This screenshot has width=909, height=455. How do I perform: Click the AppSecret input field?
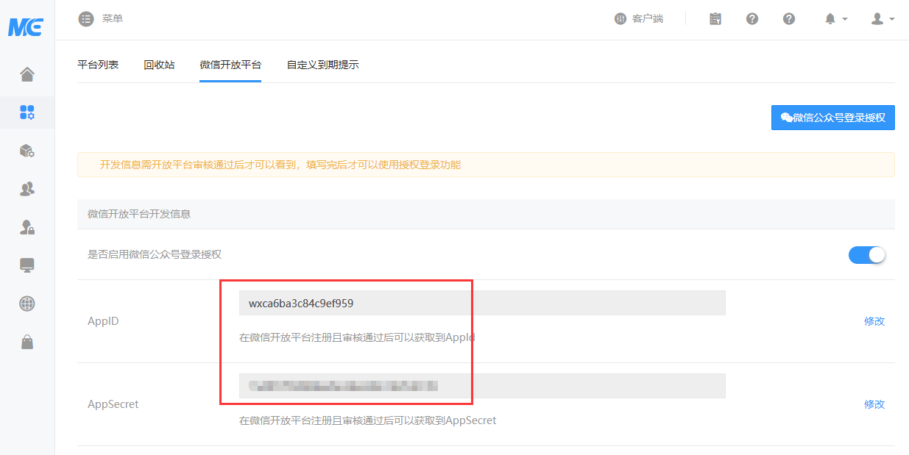pyautogui.click(x=482, y=386)
